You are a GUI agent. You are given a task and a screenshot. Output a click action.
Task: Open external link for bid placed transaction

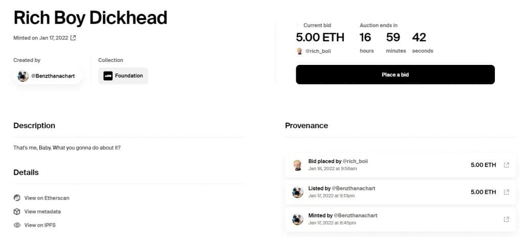click(x=506, y=165)
